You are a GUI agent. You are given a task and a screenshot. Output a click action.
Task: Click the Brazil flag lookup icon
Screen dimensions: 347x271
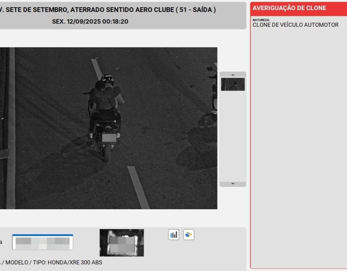[x=189, y=235]
